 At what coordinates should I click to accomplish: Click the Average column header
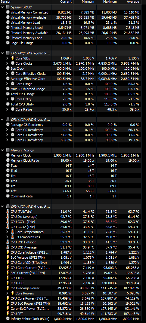coord(133,2)
